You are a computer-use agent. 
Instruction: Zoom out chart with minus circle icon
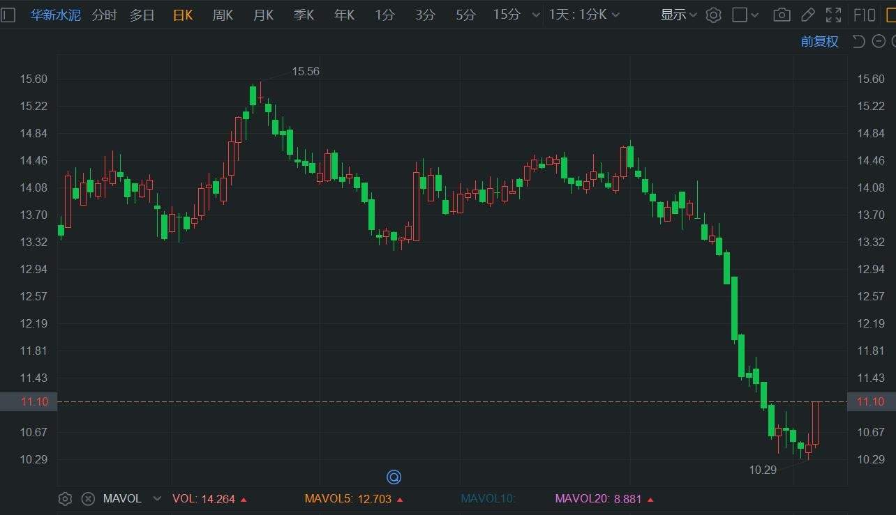click(x=878, y=42)
